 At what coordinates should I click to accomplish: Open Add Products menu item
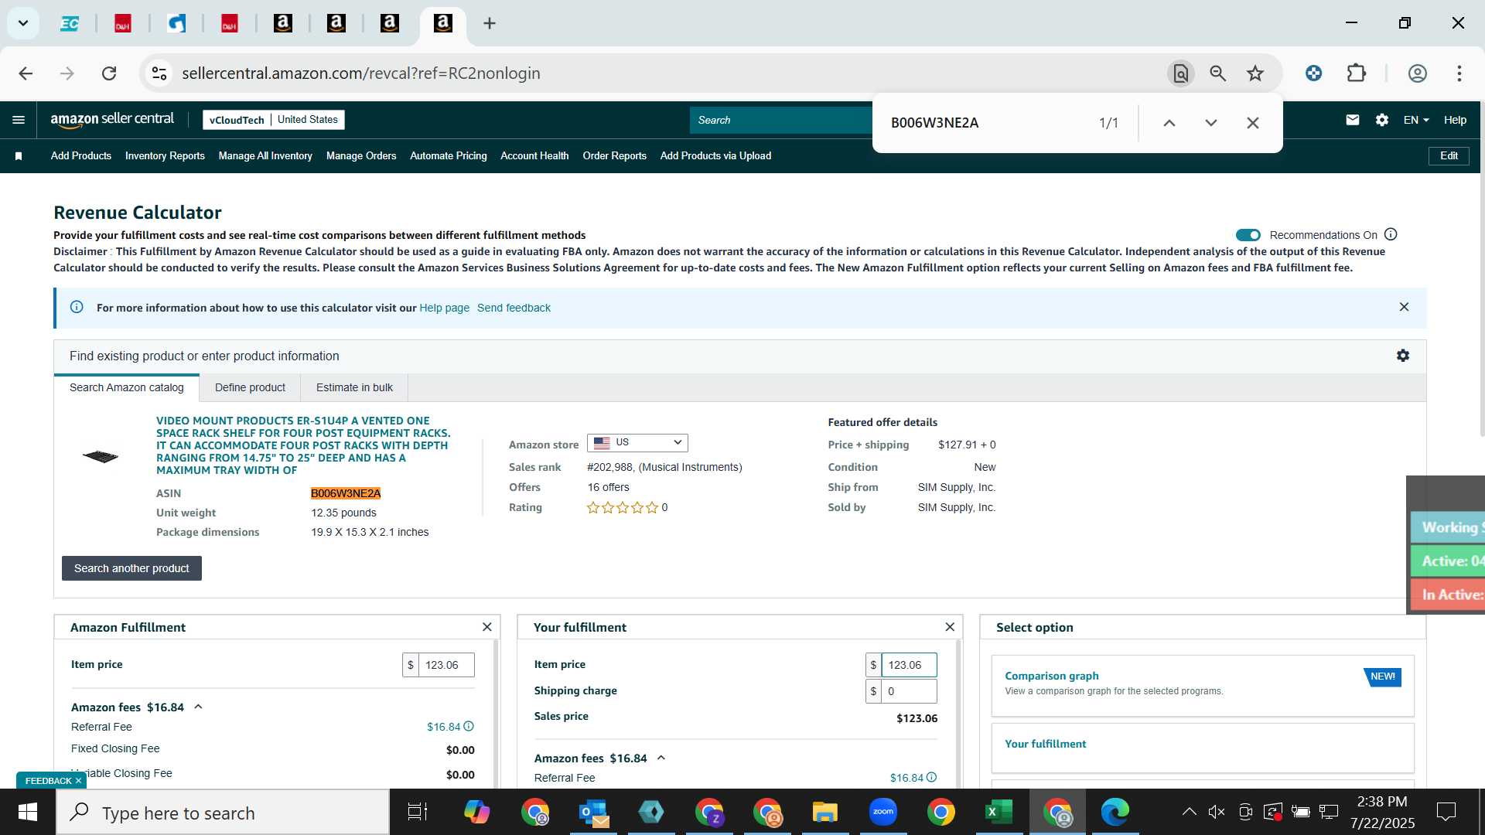point(81,155)
